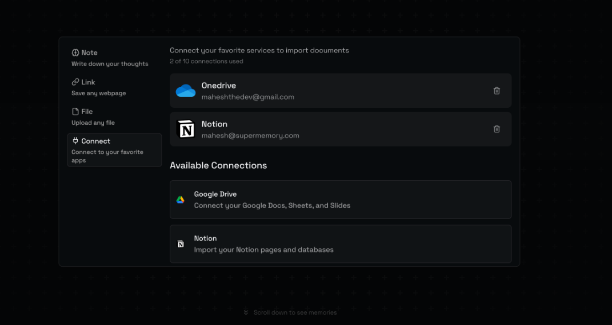
Task: Connect Google Drive from Available Connections
Action: click(341, 200)
